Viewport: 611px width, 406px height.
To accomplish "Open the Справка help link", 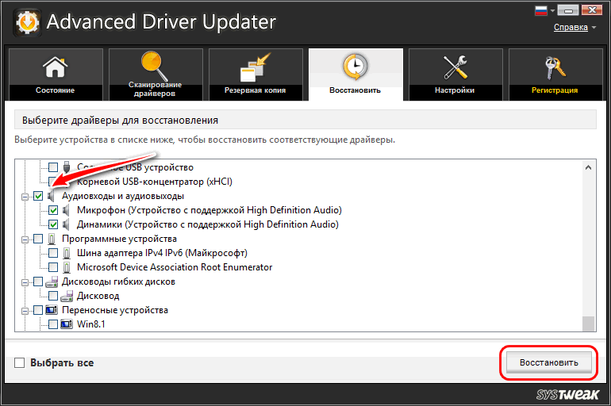I will tap(571, 27).
